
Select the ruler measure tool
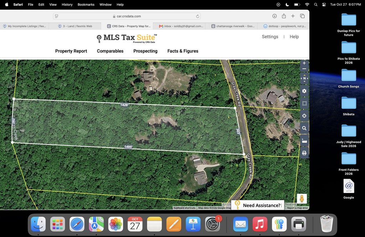[304, 141]
